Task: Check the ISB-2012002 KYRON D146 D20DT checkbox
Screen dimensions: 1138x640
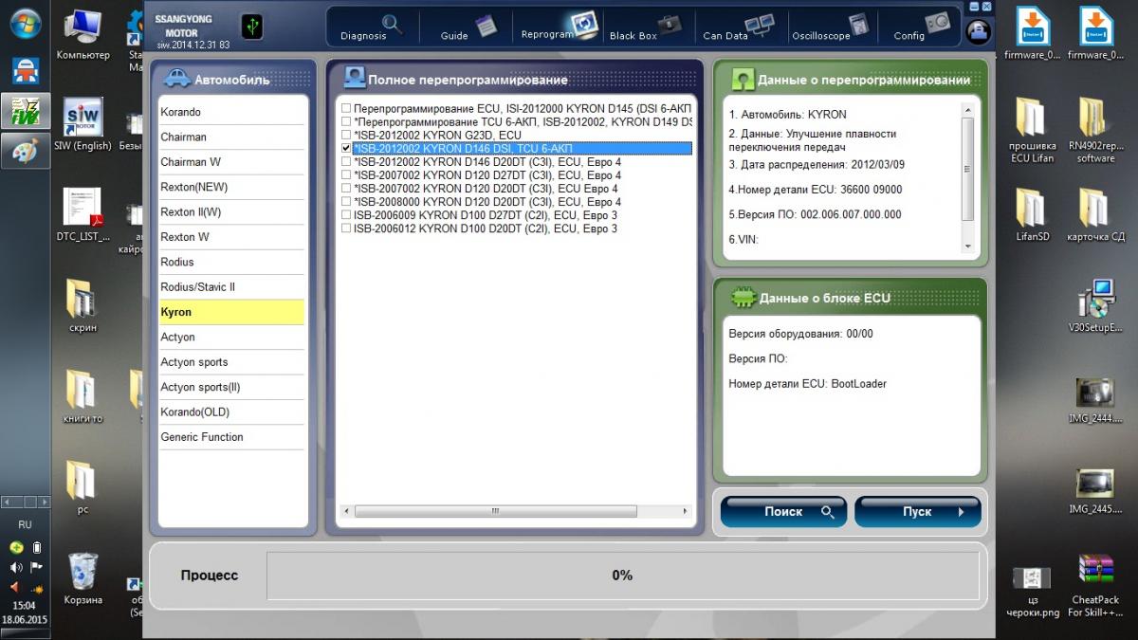Action: [346, 162]
